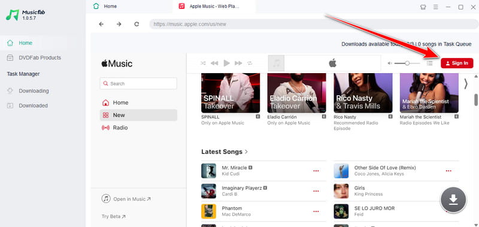Image resolution: width=479 pixels, height=227 pixels.
Task: Click Phantom album art thumbnail
Action: (x=208, y=211)
